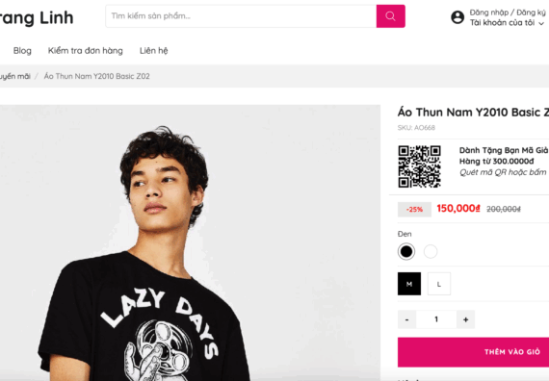
Task: Click the Trang Linh store logo
Action: 37,18
